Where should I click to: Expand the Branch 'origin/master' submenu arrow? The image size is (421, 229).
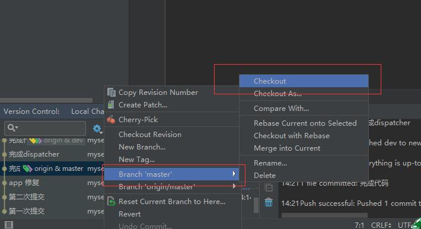[234, 186]
